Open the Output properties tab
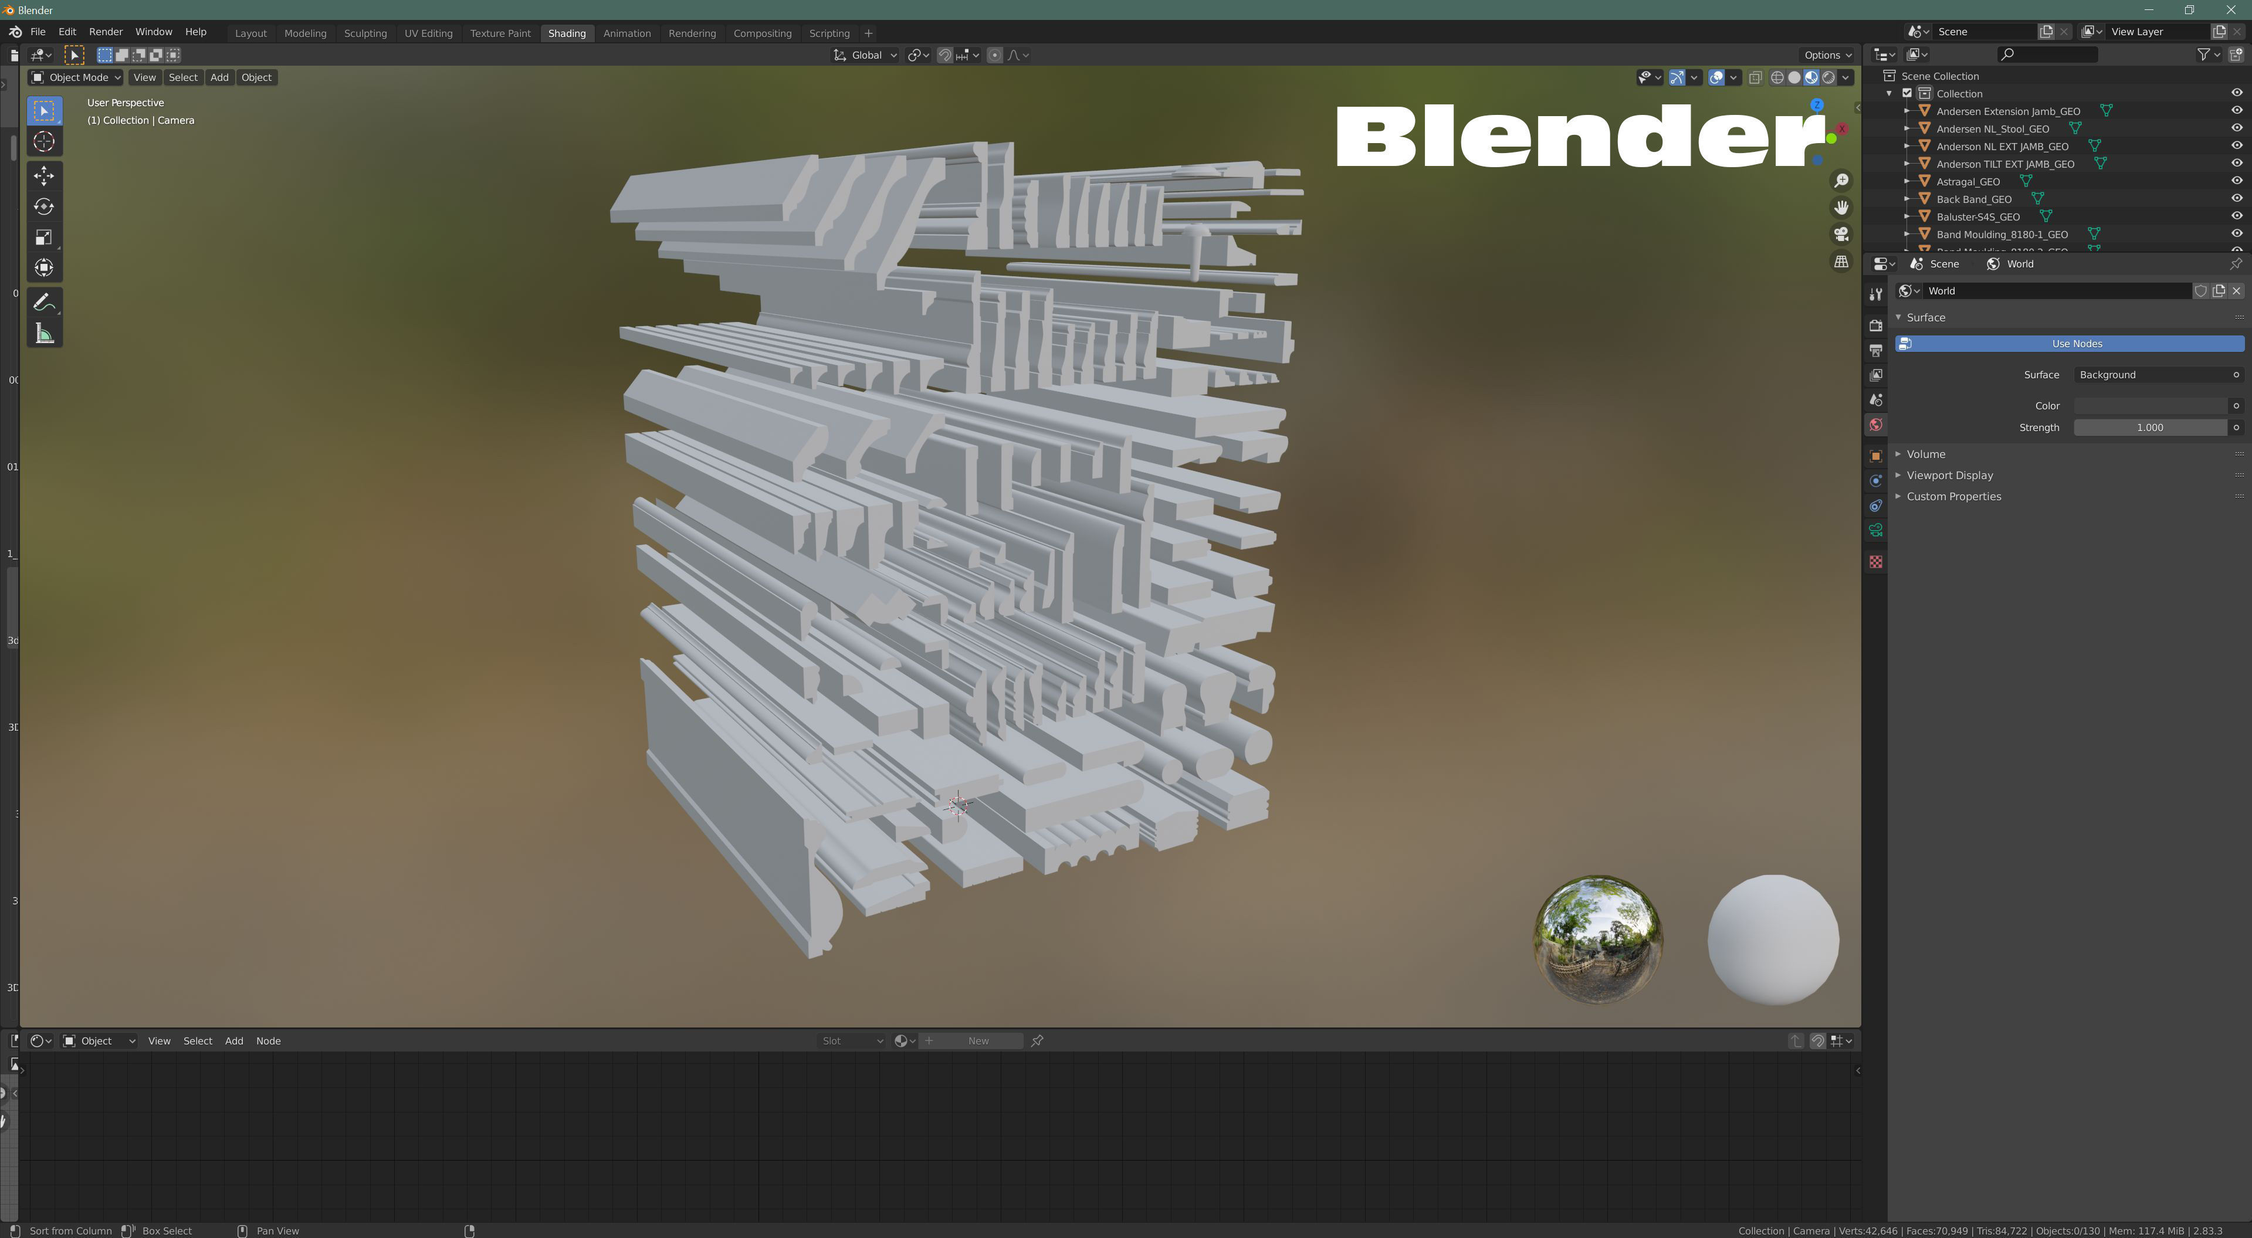This screenshot has width=2252, height=1238. click(x=1875, y=350)
